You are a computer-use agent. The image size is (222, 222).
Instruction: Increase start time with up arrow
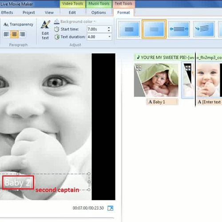click(109, 28)
